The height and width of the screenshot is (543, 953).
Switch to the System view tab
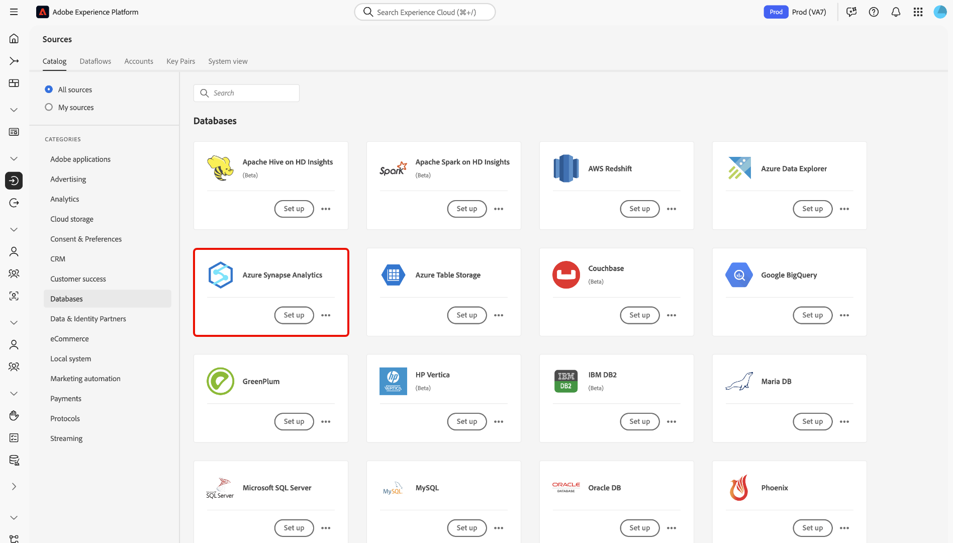point(228,61)
